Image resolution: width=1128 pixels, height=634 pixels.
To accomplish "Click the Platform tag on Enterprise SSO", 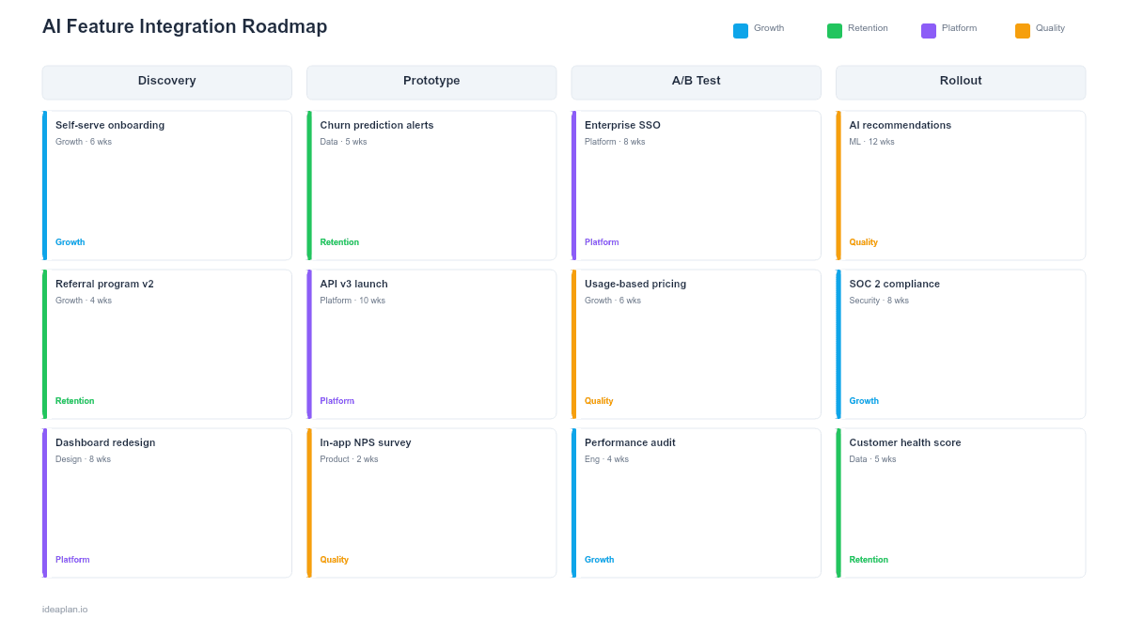I will pyautogui.click(x=602, y=241).
